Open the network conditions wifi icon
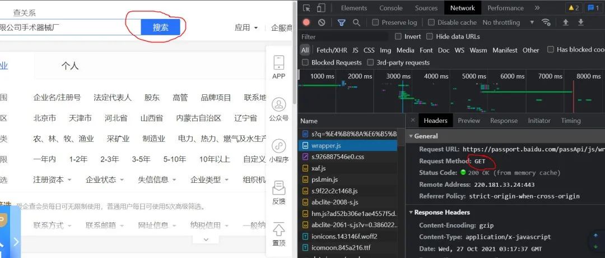Viewport: 605px width, 258px height. pos(546,22)
